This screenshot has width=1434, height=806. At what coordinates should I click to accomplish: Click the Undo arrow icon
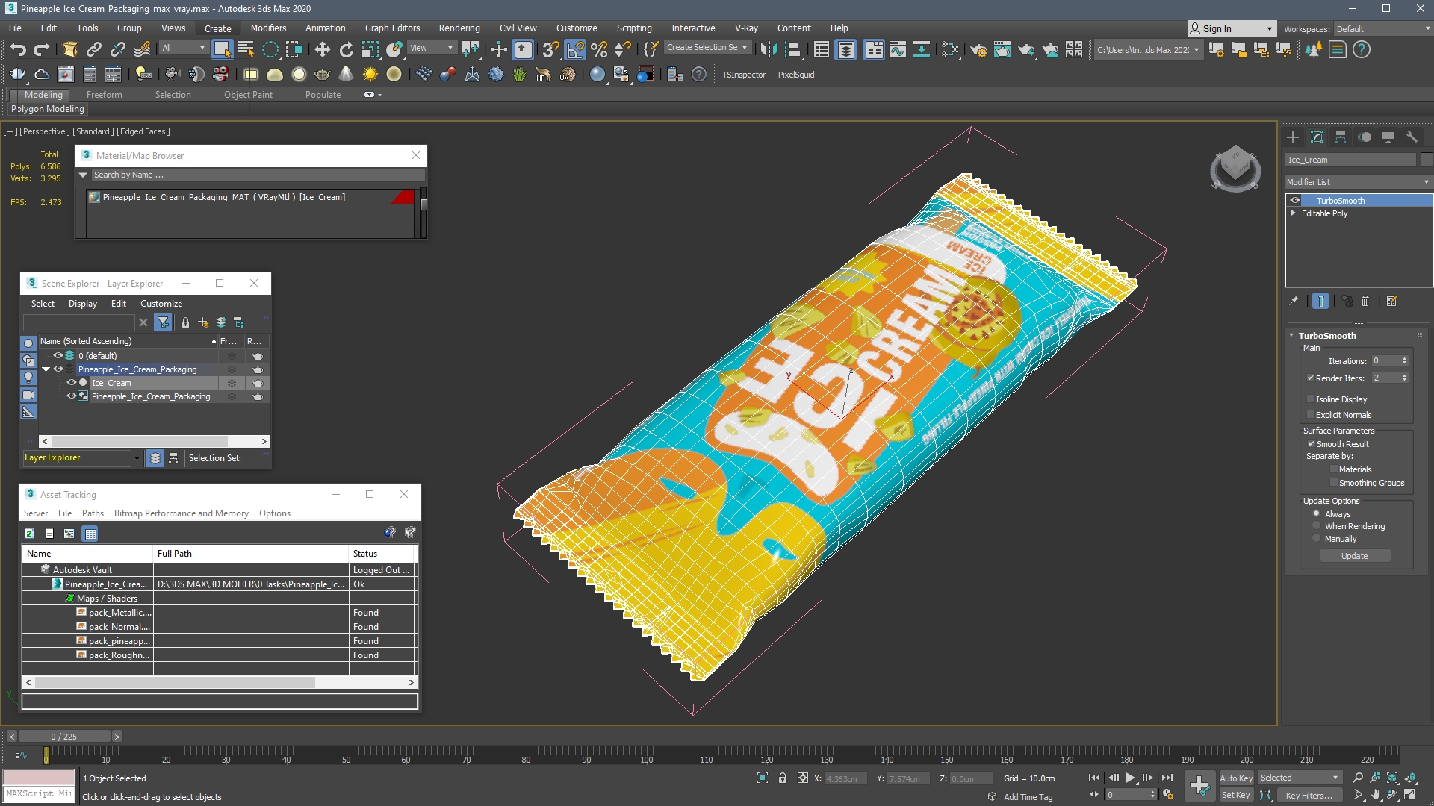[18, 50]
